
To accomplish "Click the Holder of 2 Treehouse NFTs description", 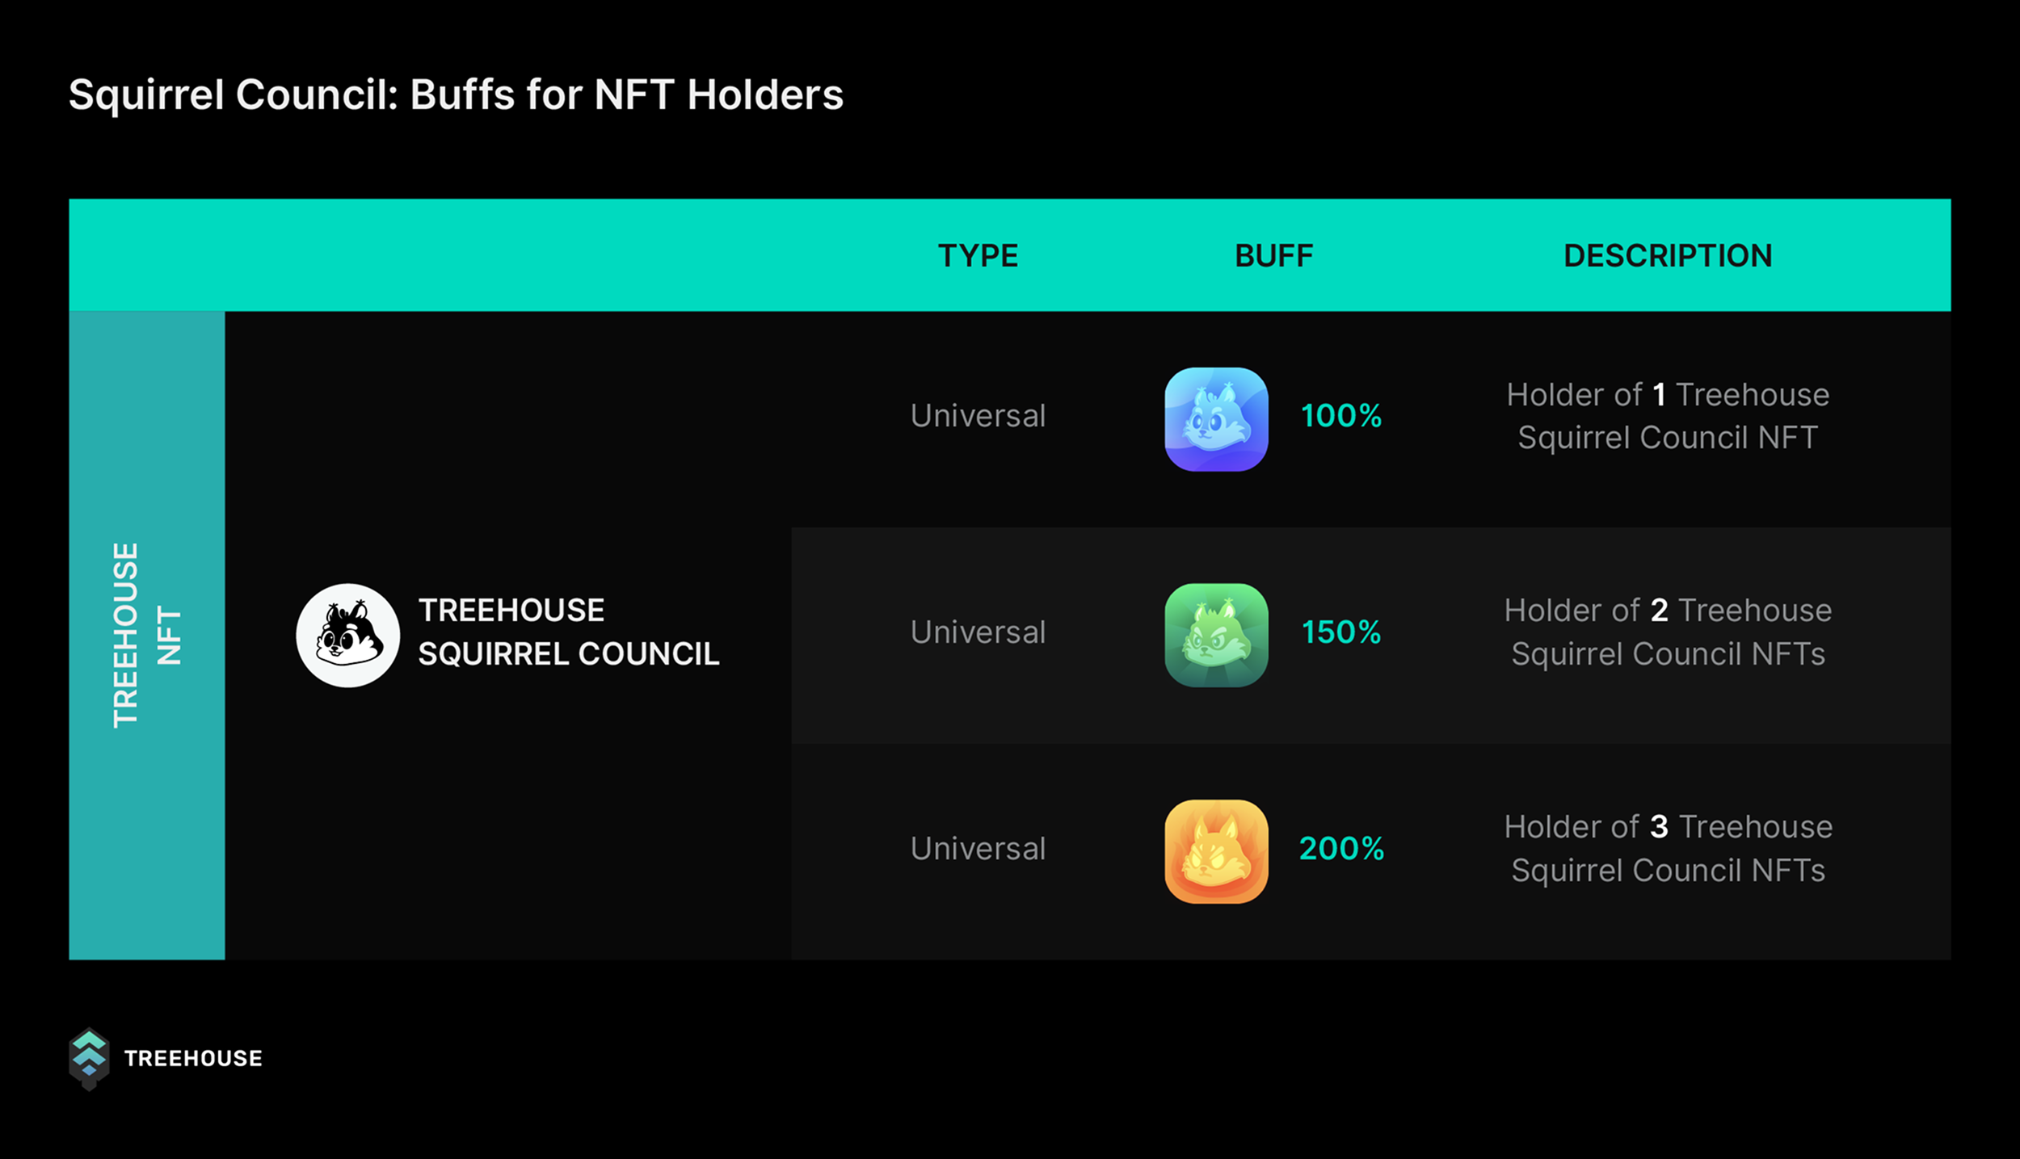I will (1668, 632).
